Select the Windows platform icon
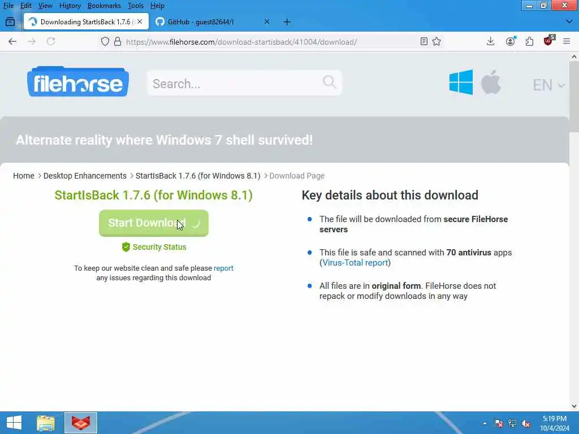This screenshot has width=579, height=434. [x=461, y=82]
